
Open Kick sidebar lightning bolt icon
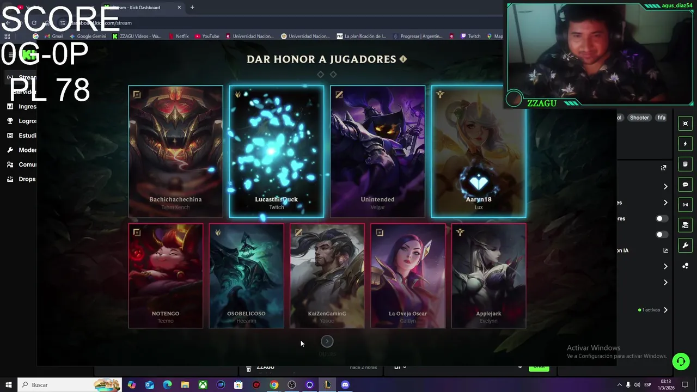pos(685,144)
